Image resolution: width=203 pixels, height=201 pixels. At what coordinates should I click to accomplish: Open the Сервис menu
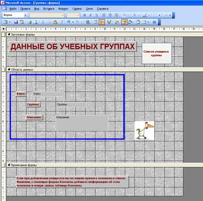pyautogui.click(x=77, y=9)
